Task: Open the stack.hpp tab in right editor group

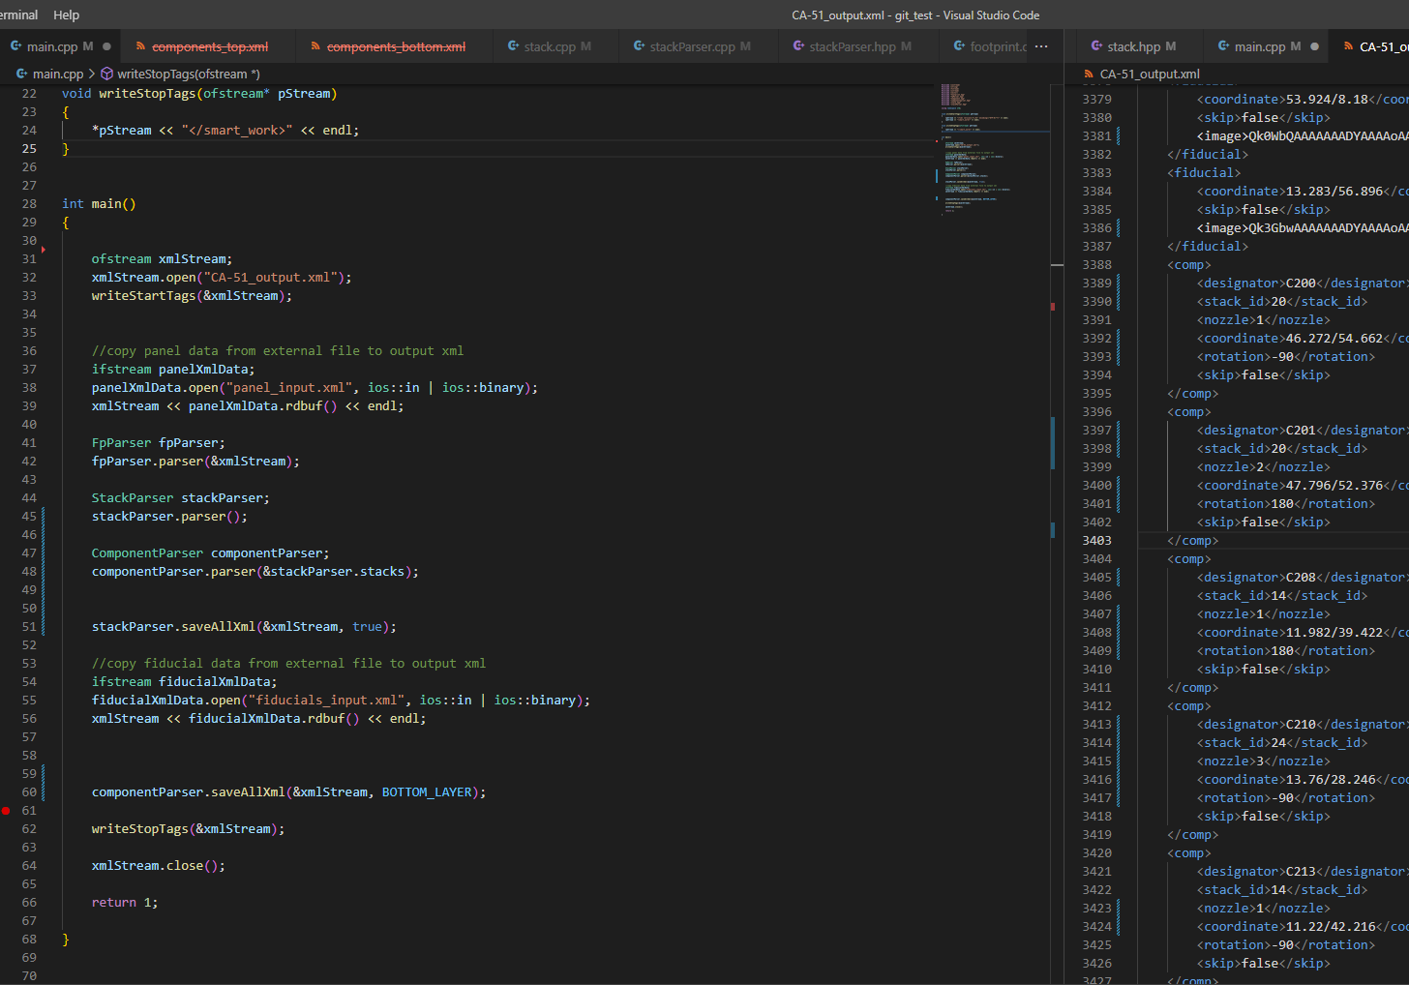Action: click(x=1133, y=46)
